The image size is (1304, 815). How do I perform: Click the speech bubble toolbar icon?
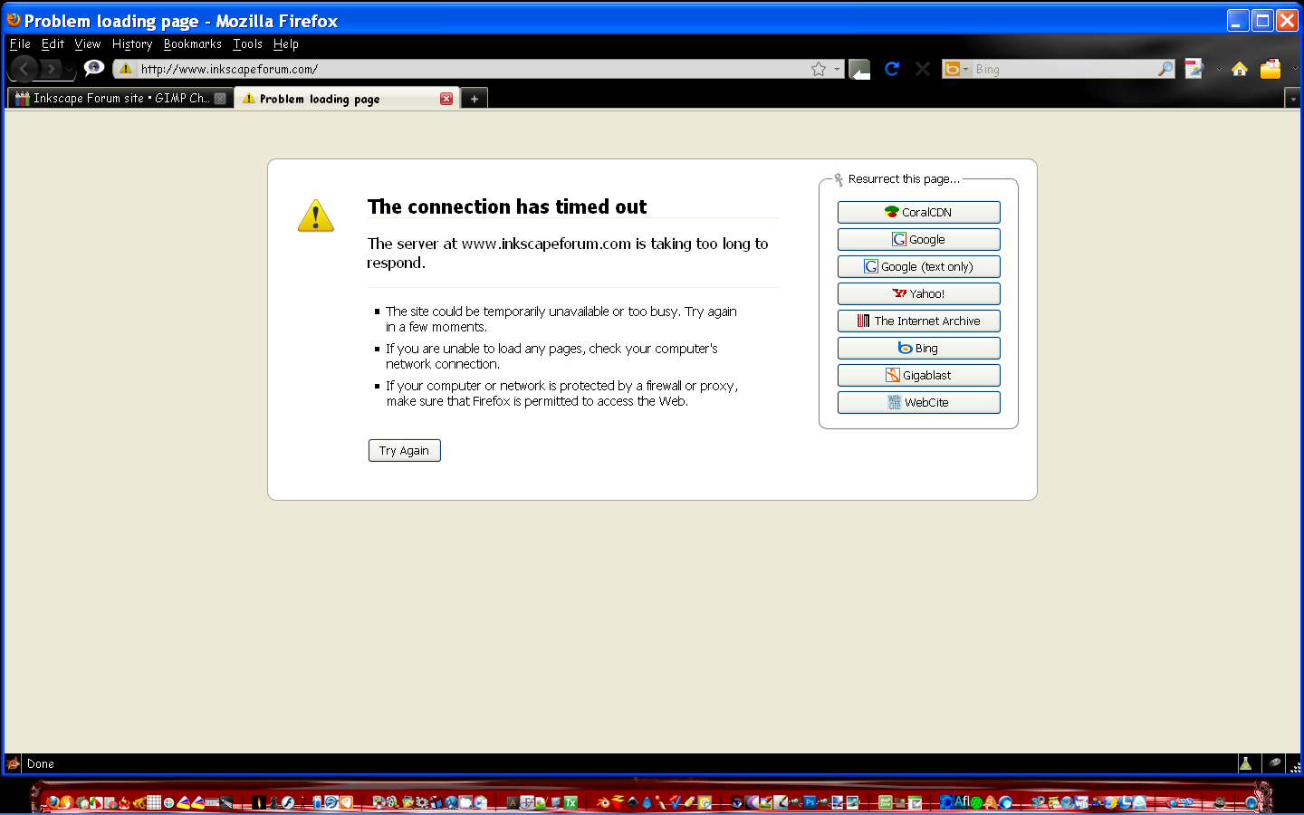(x=94, y=68)
